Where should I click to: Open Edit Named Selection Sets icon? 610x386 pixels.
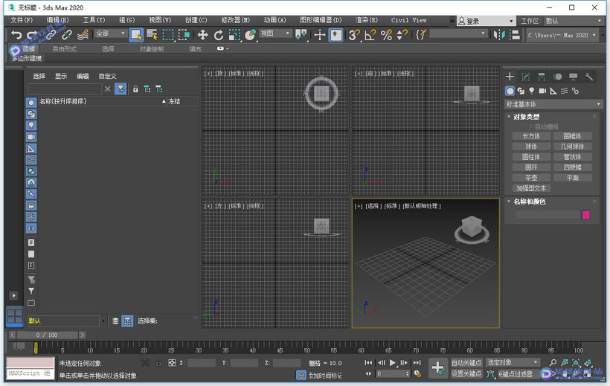tap(421, 35)
